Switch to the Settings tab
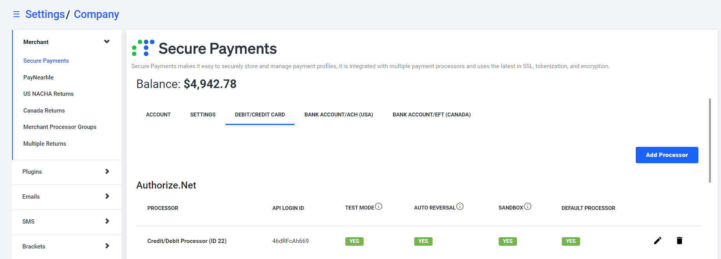721x259 pixels. (203, 115)
